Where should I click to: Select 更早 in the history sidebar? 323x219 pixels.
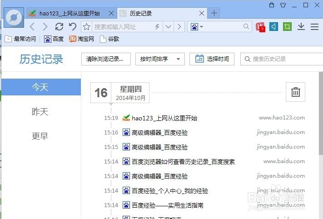click(41, 136)
